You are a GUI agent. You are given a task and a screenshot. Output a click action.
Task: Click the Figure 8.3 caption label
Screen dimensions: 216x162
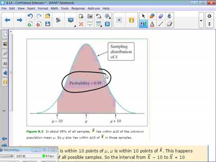(35, 131)
